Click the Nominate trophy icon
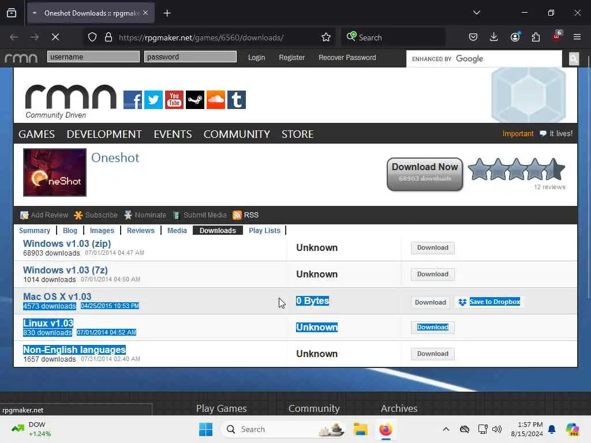This screenshot has height=443, width=591. click(128, 215)
